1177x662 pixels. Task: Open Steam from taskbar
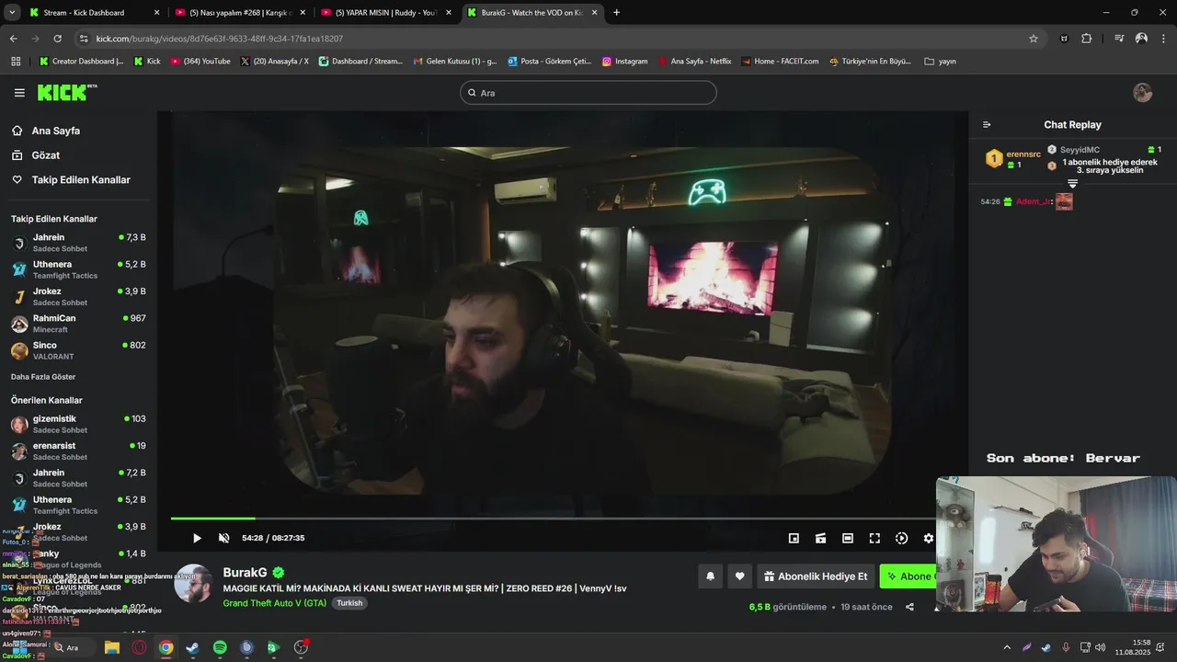192,647
